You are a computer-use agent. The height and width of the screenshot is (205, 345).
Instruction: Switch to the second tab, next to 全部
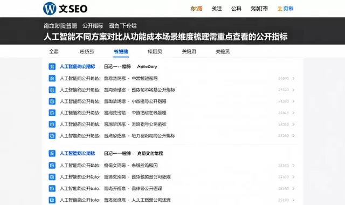tap(87, 52)
